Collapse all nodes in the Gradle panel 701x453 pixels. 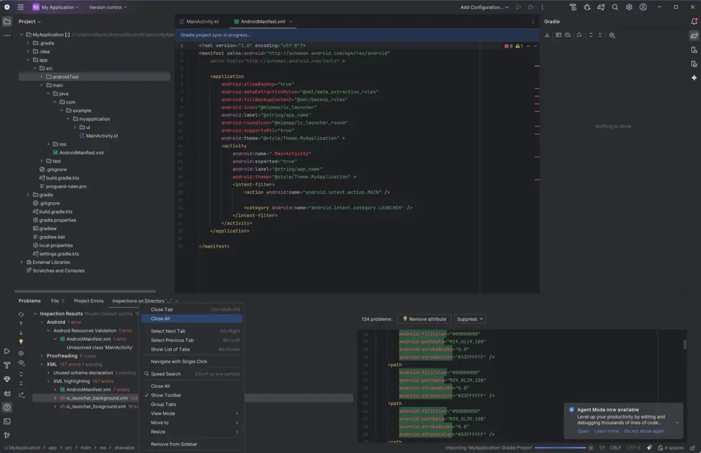click(600, 35)
